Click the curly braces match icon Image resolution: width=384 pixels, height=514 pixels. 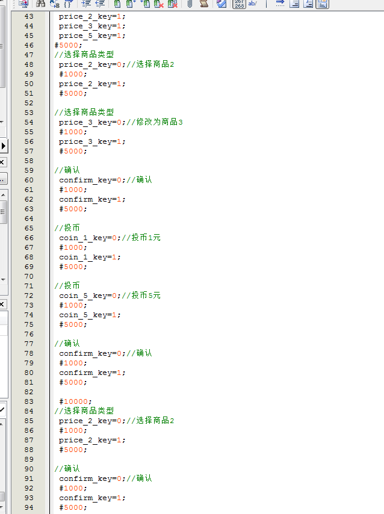click(x=68, y=4)
